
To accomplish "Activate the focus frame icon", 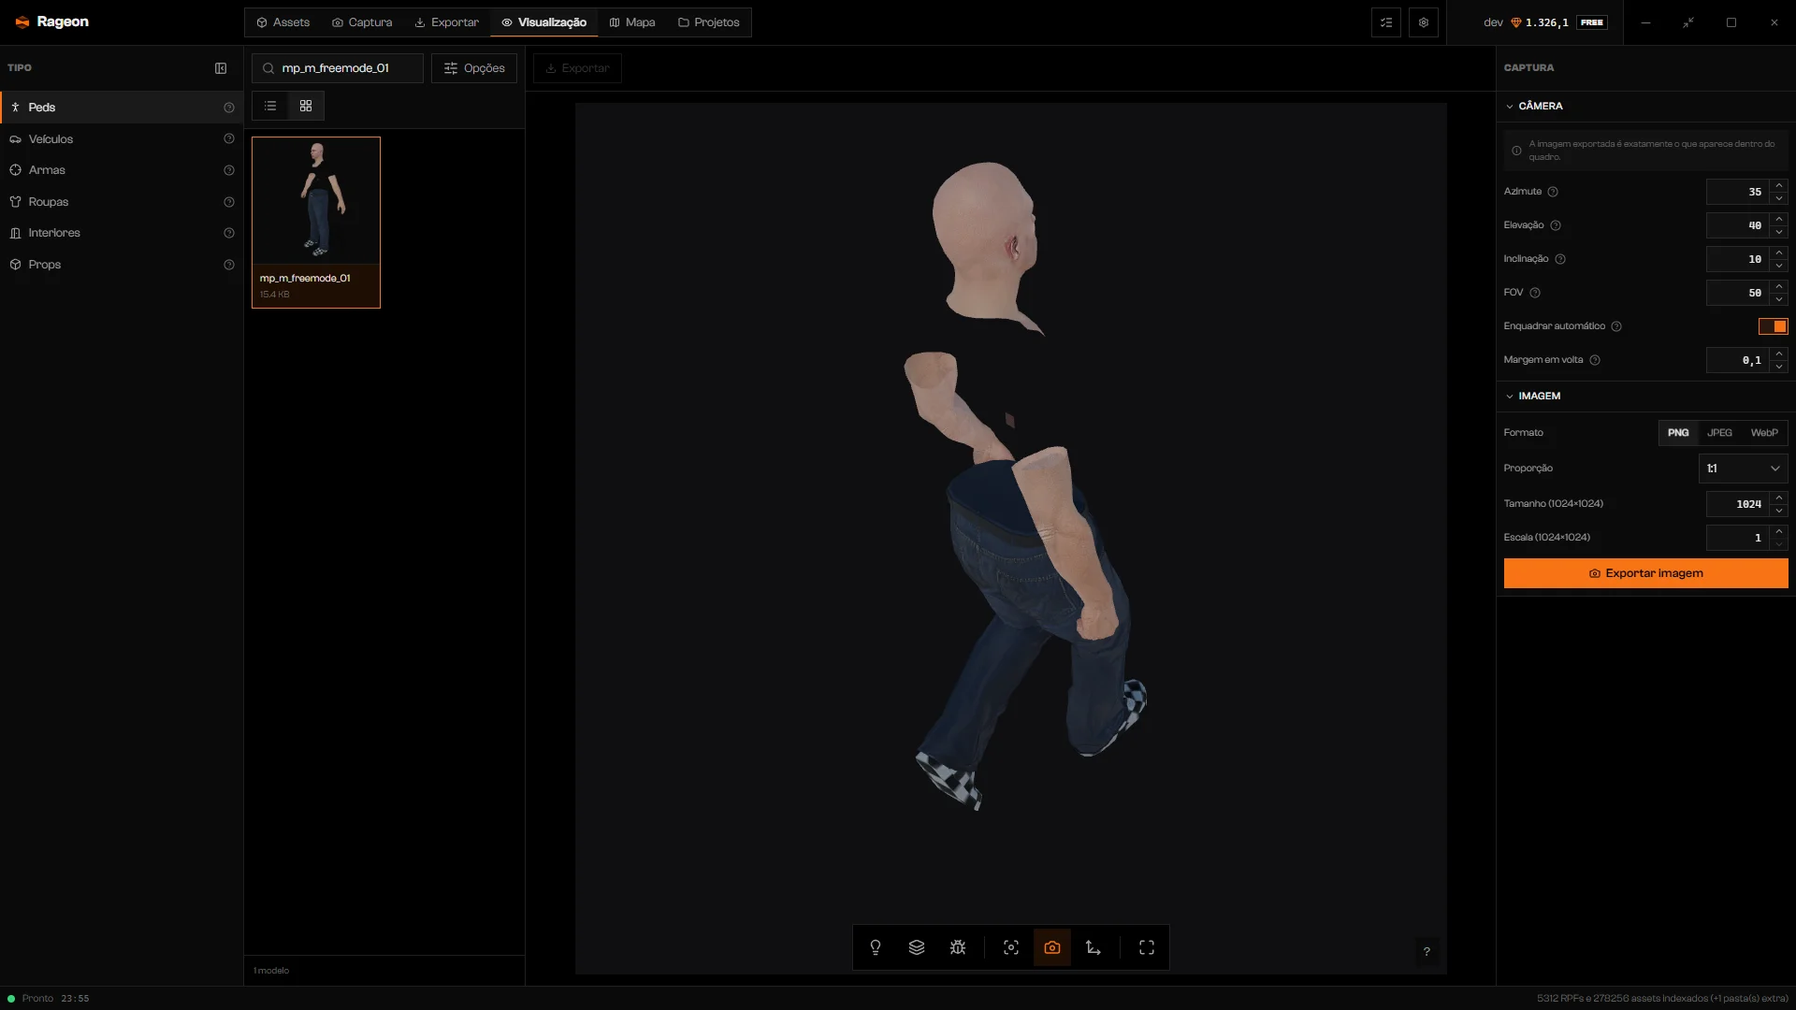I will (x=1011, y=947).
